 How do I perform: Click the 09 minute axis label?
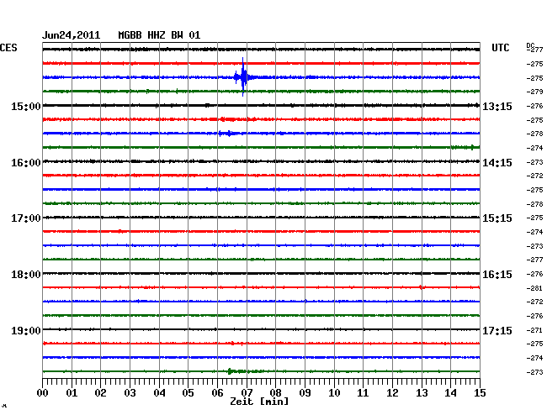coord(305,392)
